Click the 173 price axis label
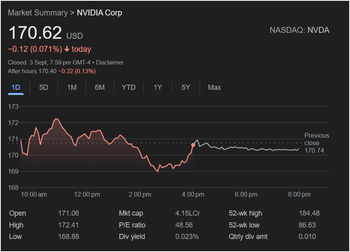 click(x=13, y=106)
